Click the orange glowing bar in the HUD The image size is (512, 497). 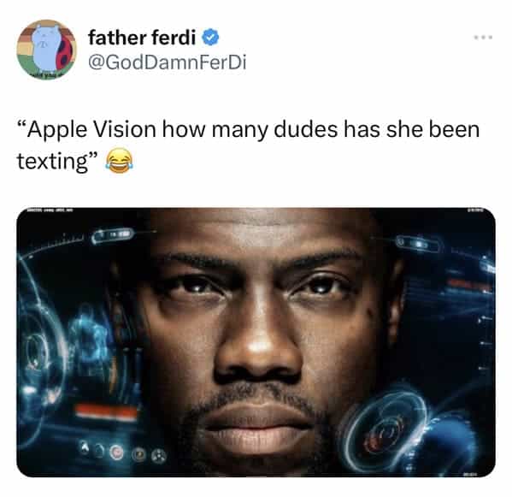[106, 411]
